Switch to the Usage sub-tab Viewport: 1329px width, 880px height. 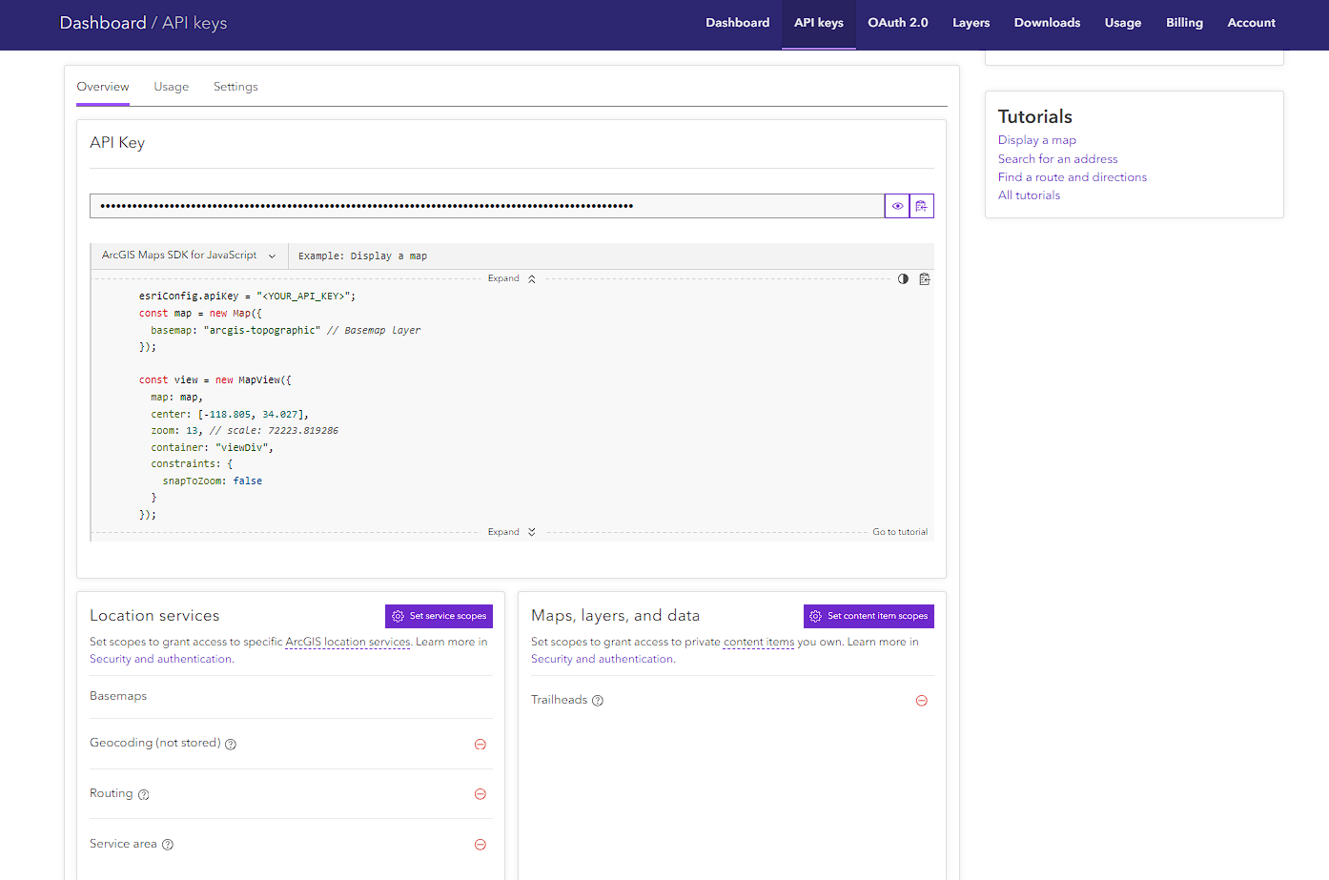click(x=172, y=87)
